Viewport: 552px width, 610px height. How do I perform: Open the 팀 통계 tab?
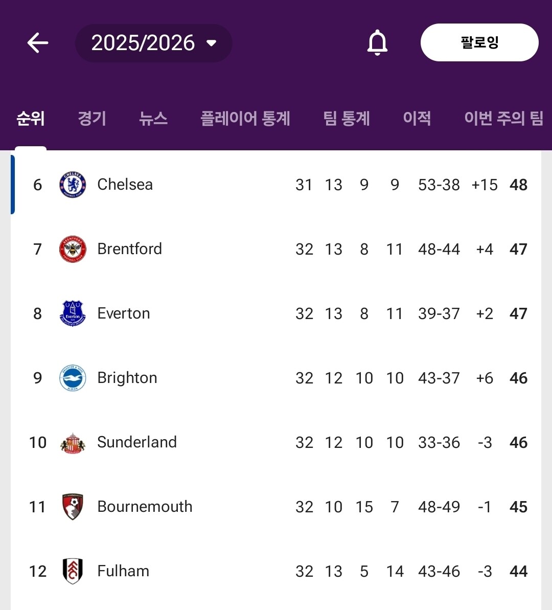pos(347,119)
